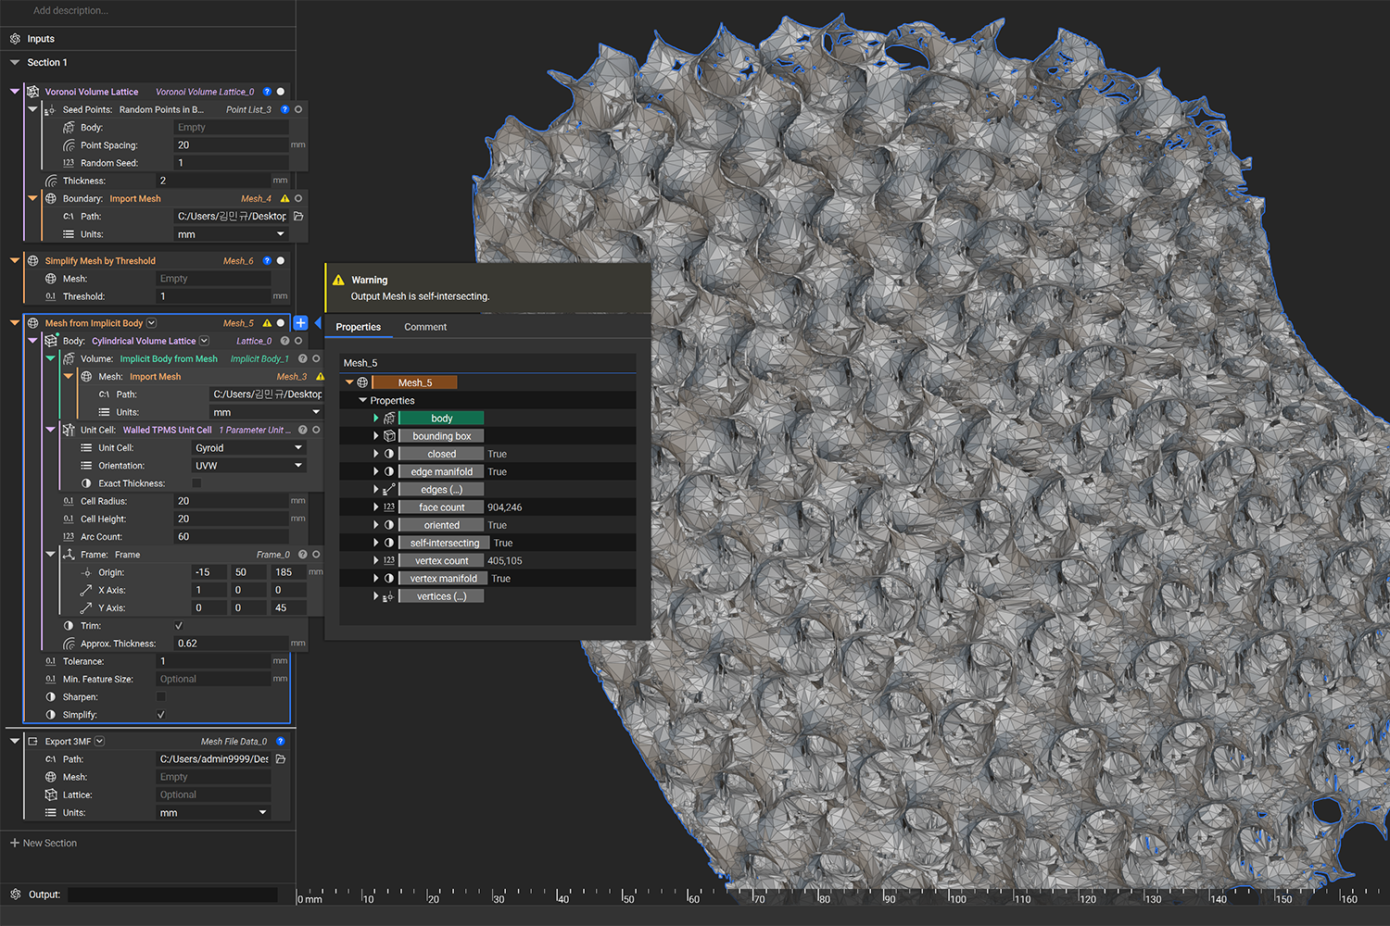The height and width of the screenshot is (926, 1390).
Task: Click the Point Spacing input field
Action: [231, 145]
